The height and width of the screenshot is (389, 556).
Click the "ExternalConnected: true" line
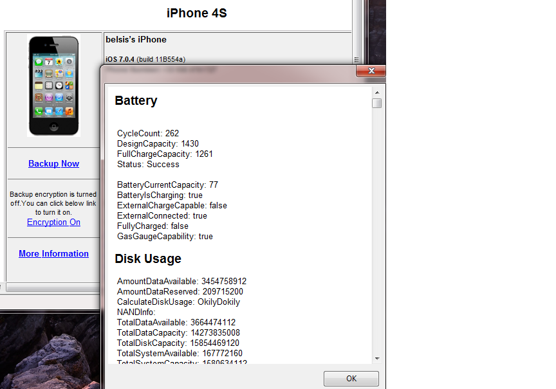click(162, 215)
